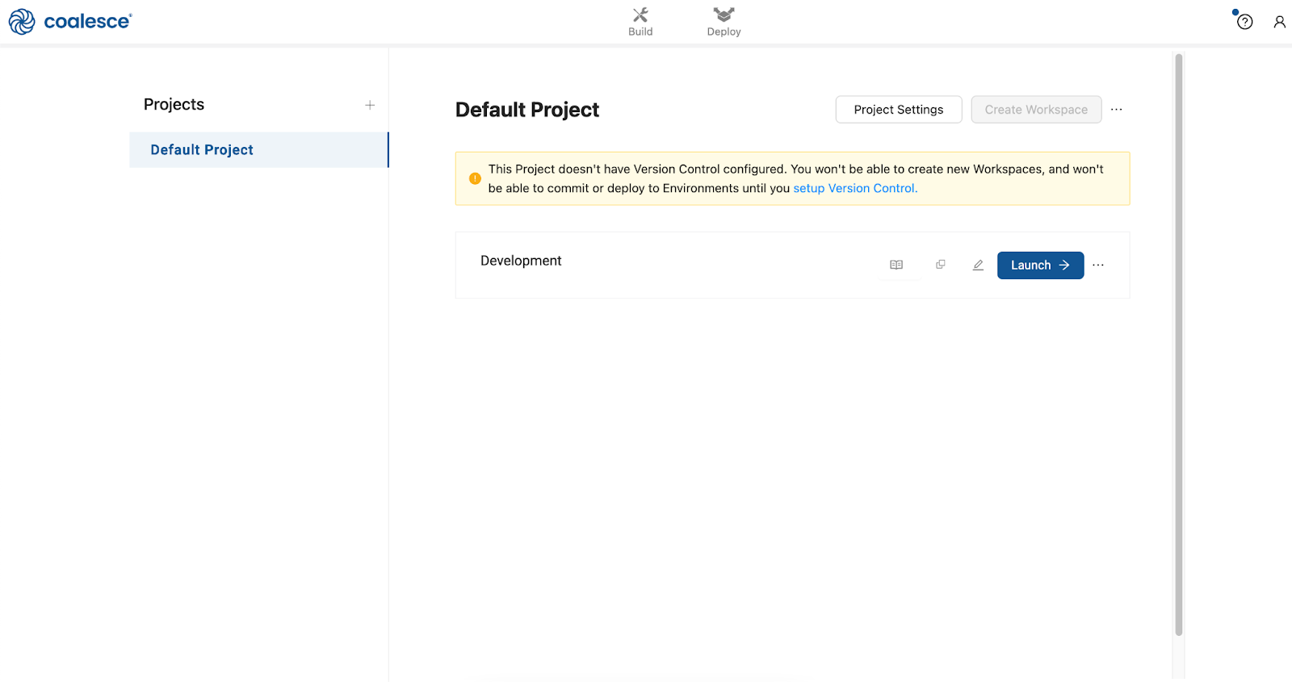
Task: Select Default Project in the sidebar
Action: 202,150
